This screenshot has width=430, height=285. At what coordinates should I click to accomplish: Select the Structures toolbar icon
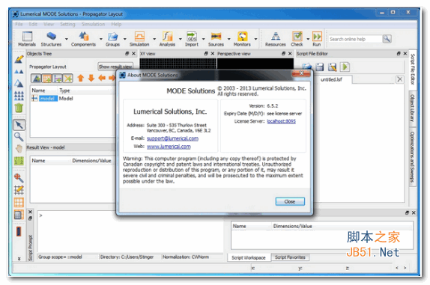51,39
